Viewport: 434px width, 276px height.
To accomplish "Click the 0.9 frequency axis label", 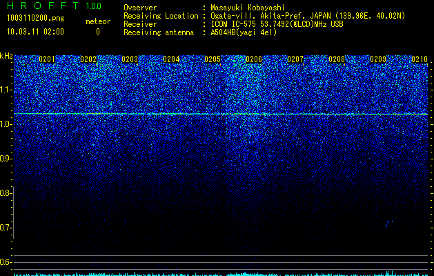I will pos(6,159).
